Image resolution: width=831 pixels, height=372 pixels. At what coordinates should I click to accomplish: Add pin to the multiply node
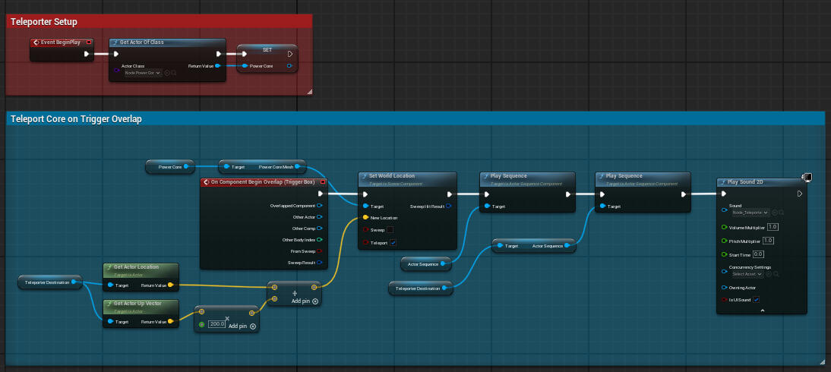pyautogui.click(x=242, y=326)
